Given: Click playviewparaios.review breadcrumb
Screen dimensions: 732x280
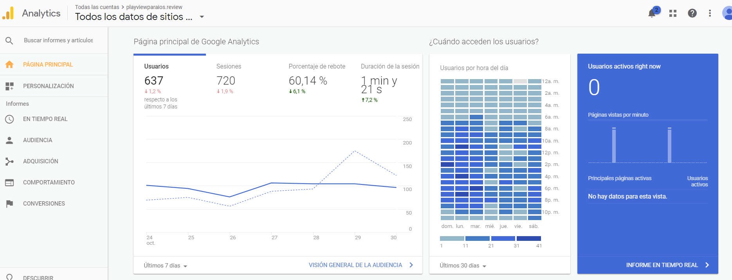Looking at the screenshot, I should pyautogui.click(x=154, y=7).
